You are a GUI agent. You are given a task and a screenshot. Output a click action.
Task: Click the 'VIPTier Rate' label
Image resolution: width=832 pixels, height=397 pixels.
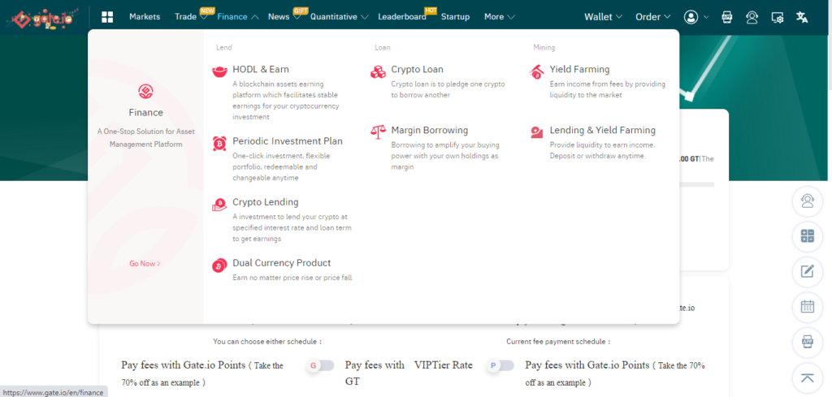[443, 365]
